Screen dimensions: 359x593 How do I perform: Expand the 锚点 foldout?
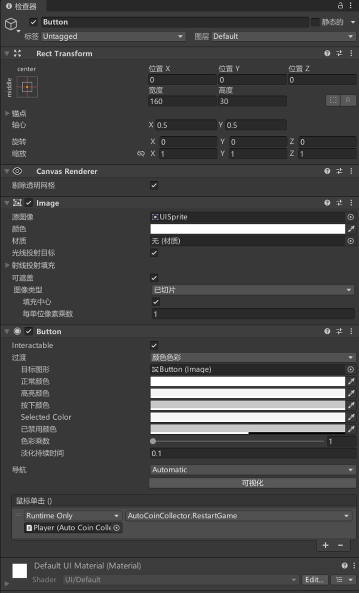7,113
